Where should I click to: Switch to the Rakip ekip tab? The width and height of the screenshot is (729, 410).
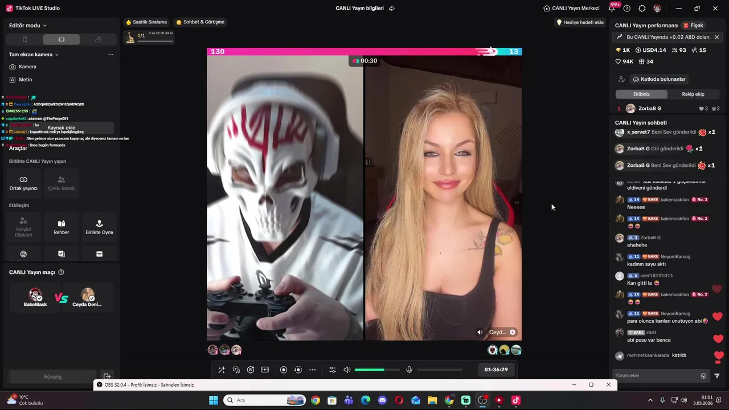pos(693,94)
